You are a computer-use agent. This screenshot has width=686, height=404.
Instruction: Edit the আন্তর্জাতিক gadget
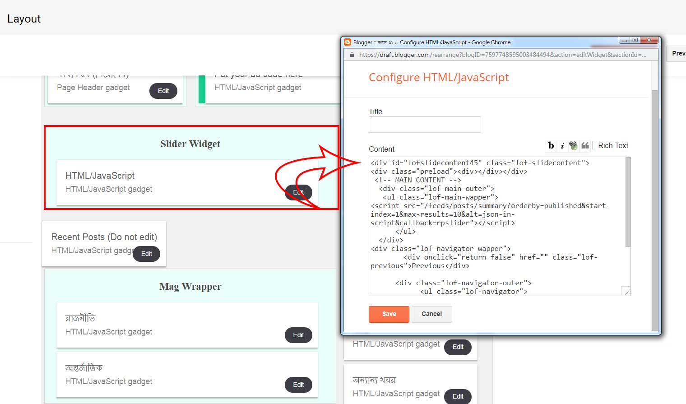298,385
